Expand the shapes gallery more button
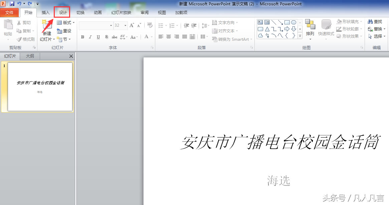 pyautogui.click(x=300, y=36)
